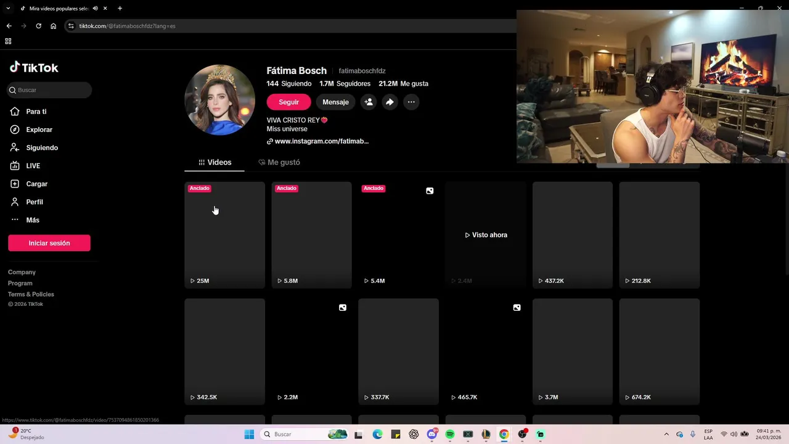Open the video with 337.7K views
789x444 pixels.
coord(399,351)
